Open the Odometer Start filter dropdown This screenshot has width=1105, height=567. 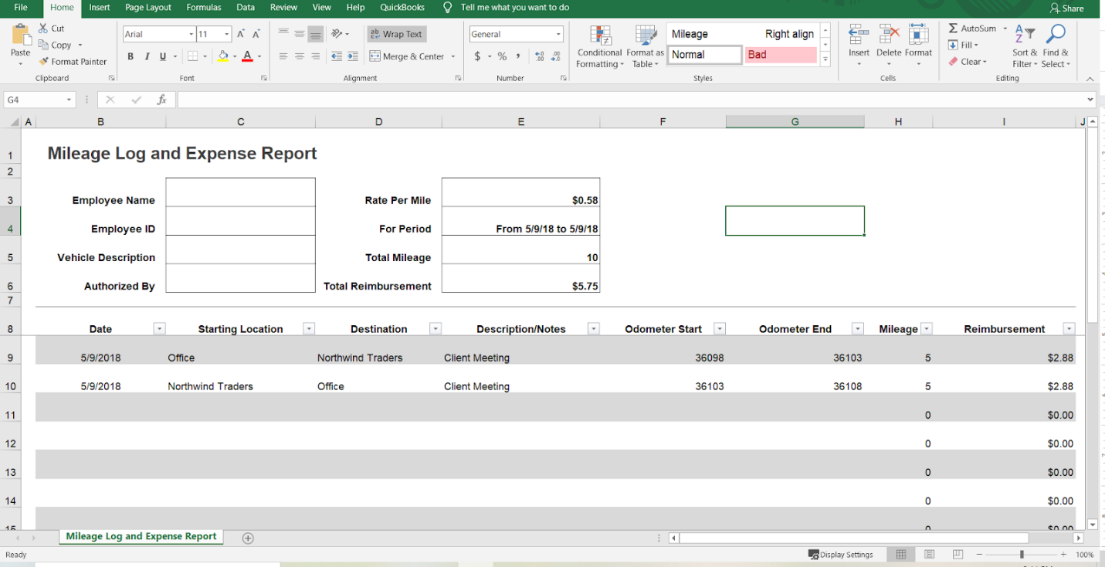pos(720,329)
